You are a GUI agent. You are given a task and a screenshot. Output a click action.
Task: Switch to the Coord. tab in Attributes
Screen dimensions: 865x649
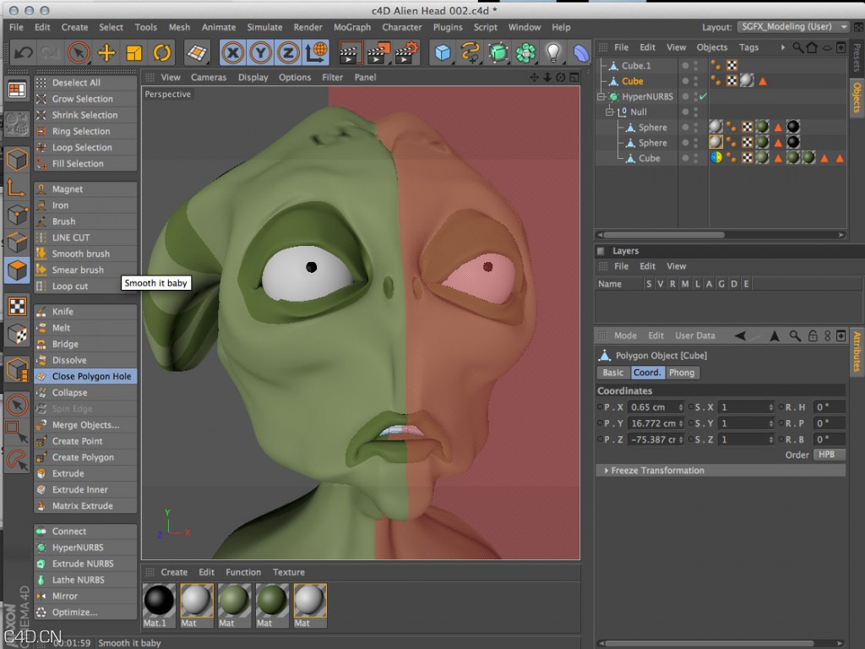pyautogui.click(x=647, y=372)
